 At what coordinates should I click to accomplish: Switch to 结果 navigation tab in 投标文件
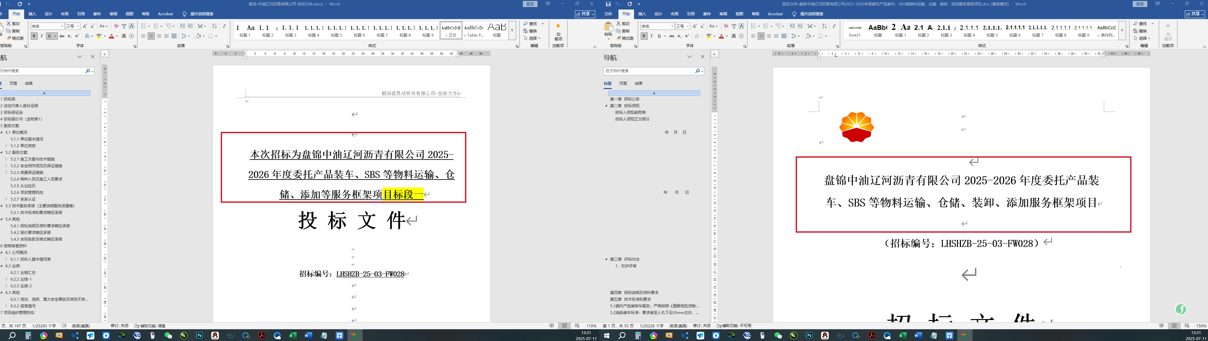pyautogui.click(x=29, y=84)
